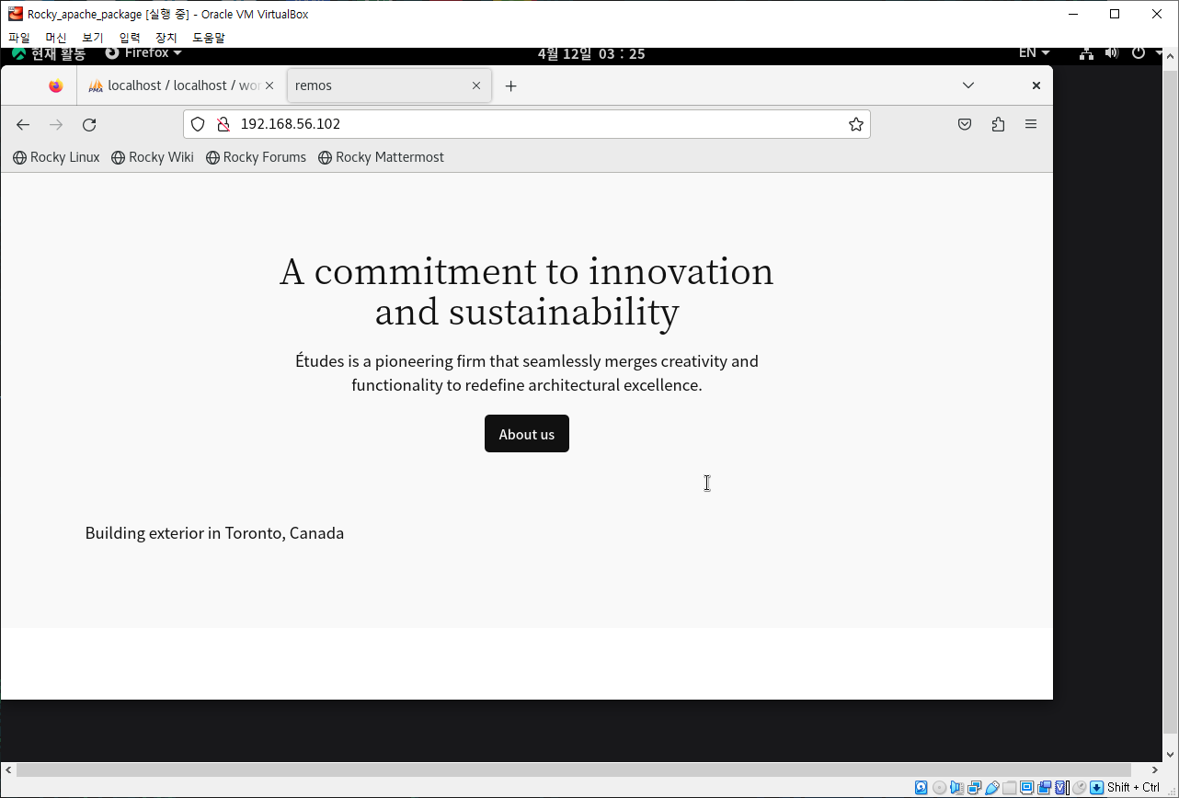1179x798 pixels.
Task: Open the VirtualBox 보기 menu
Action: [93, 38]
